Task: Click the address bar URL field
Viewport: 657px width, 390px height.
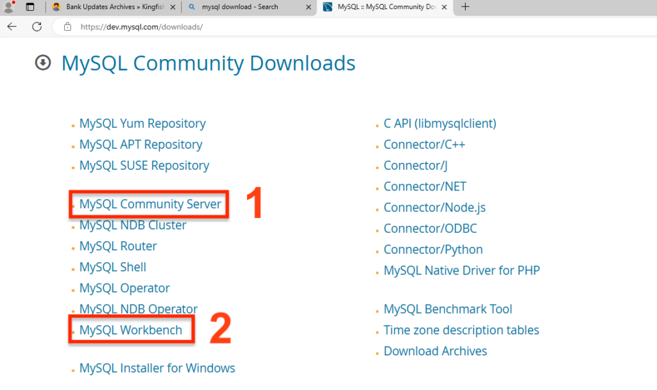Action: [356, 27]
